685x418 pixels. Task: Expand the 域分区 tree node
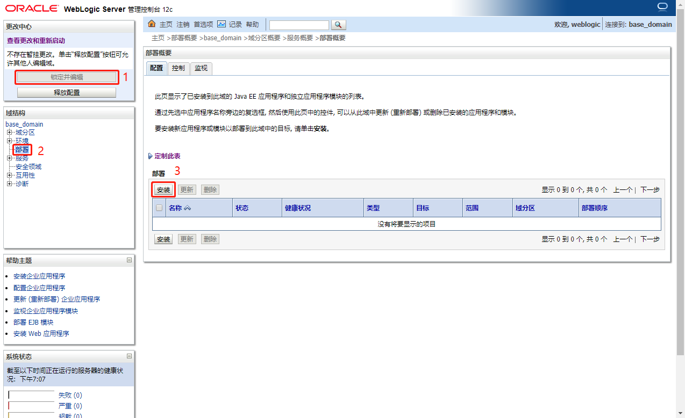coord(10,132)
